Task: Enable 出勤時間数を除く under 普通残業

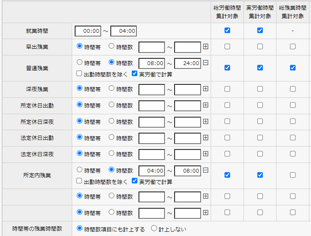Action: tap(79, 73)
